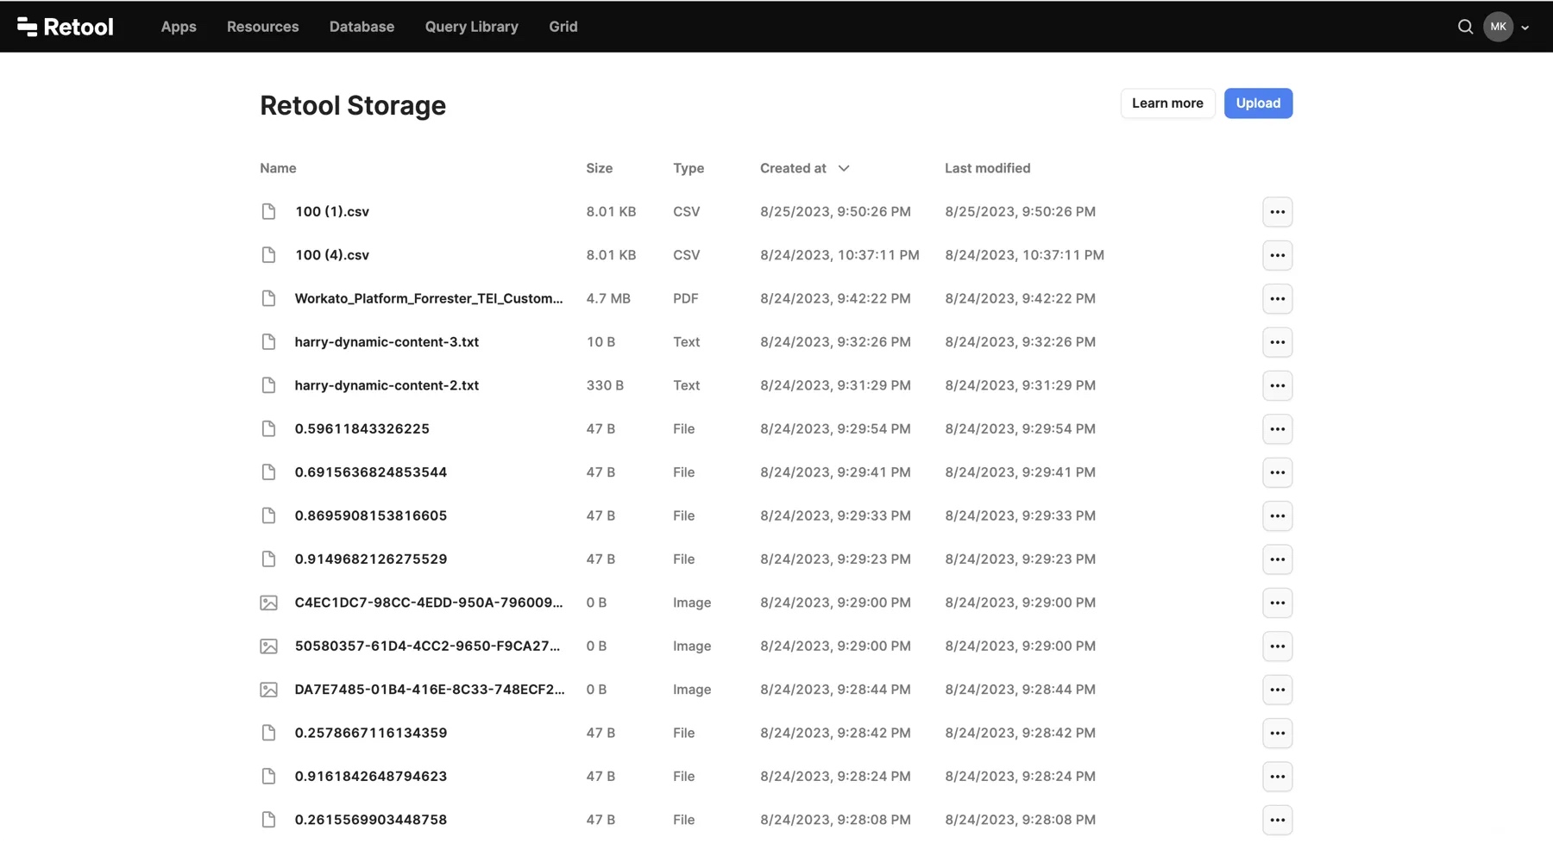This screenshot has height=843, width=1553.
Task: Click file icon of harry-dynamic-content-2.txt
Action: coord(268,385)
